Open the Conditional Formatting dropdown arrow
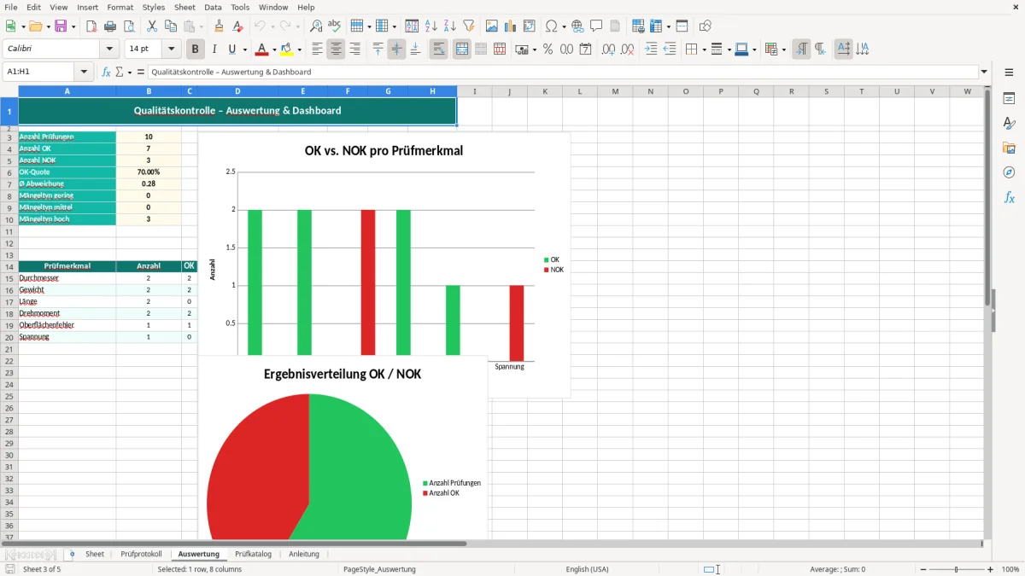 tap(783, 49)
